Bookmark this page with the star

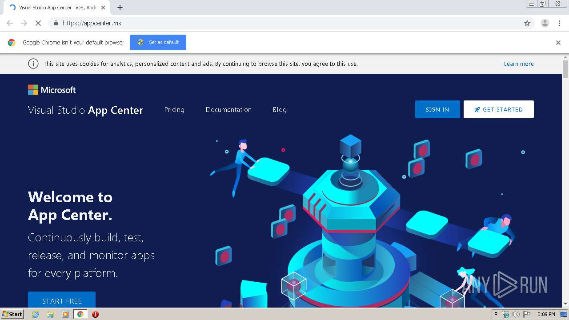point(527,23)
